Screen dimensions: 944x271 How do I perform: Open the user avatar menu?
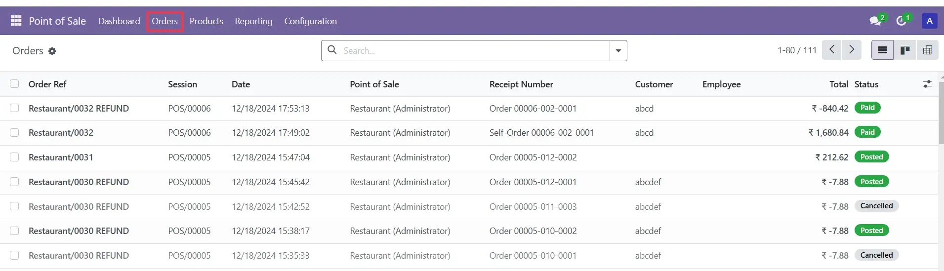tap(929, 21)
